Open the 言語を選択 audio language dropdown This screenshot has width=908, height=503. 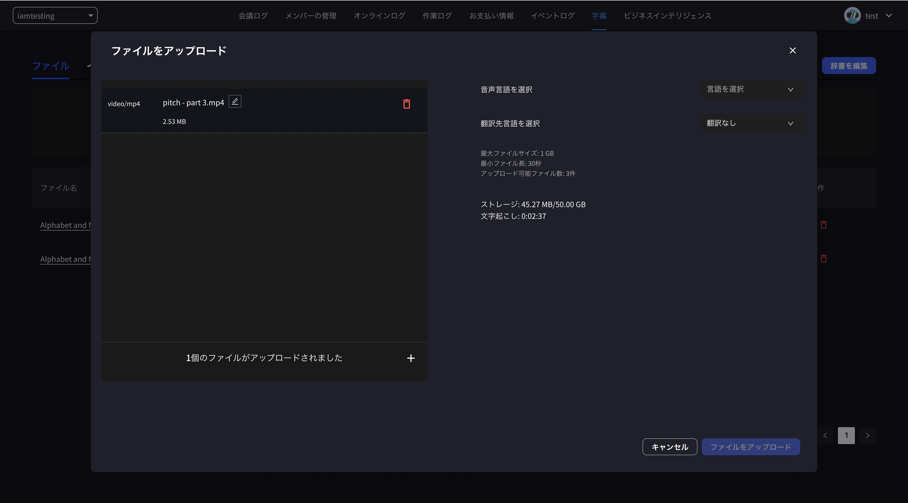tap(752, 89)
